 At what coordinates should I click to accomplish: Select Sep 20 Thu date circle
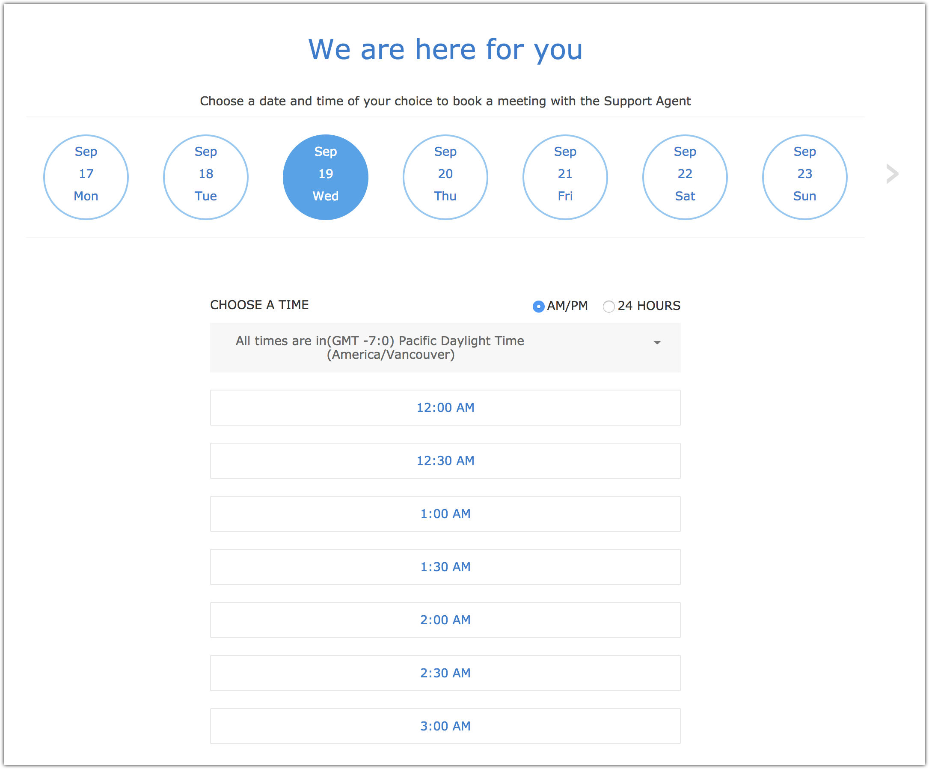click(445, 177)
